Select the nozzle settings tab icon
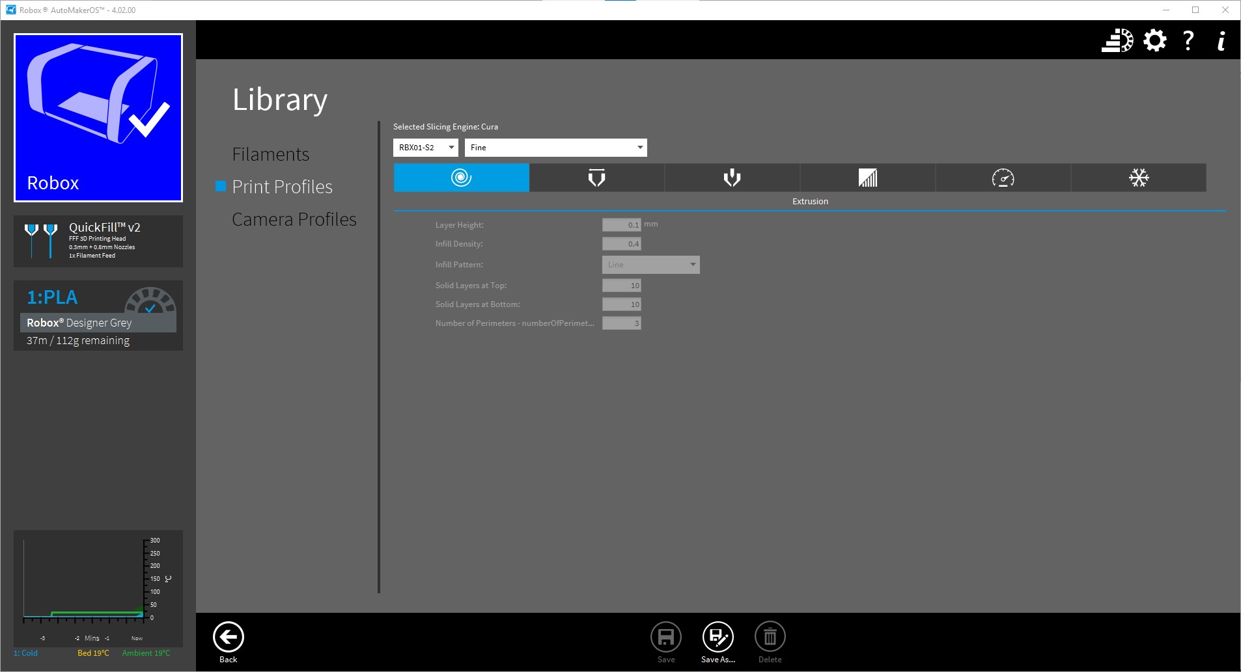 [596, 178]
